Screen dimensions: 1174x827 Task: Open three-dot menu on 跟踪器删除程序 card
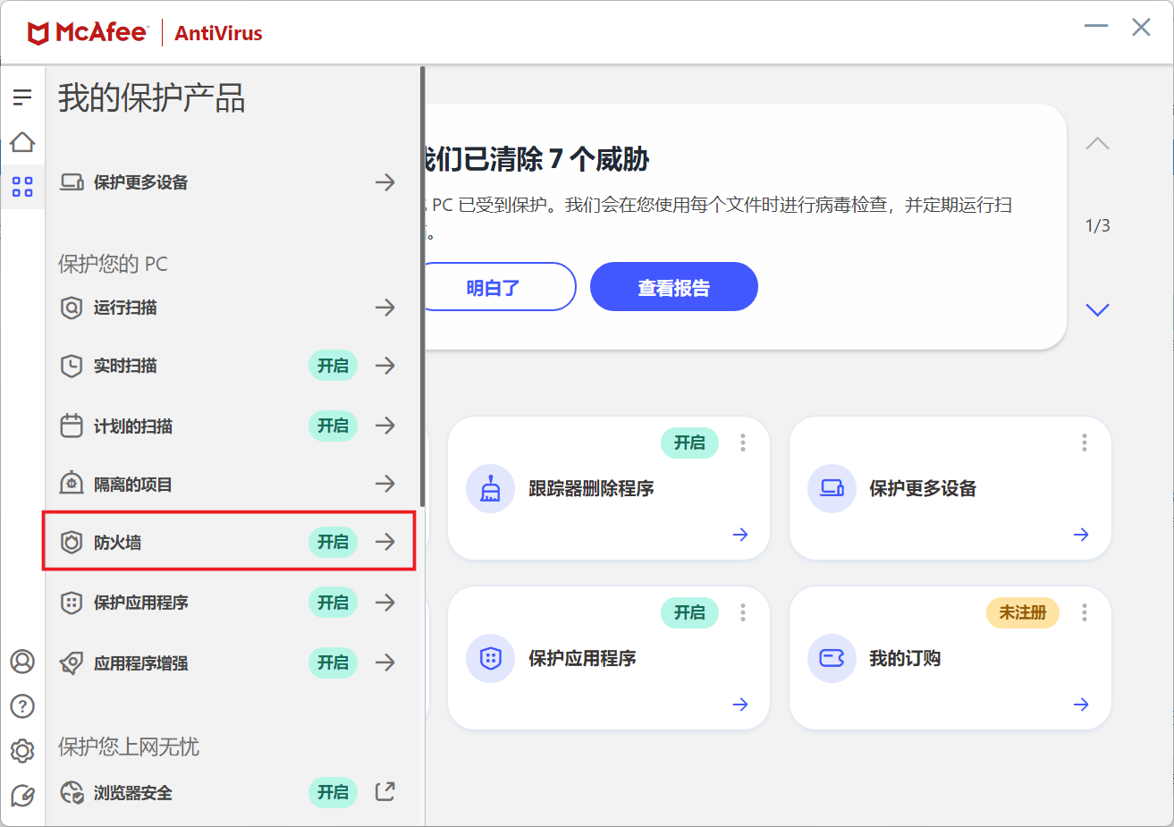click(743, 443)
